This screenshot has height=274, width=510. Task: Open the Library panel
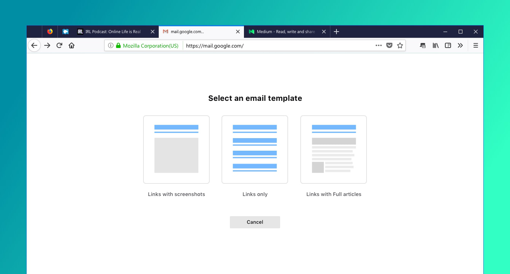click(435, 45)
